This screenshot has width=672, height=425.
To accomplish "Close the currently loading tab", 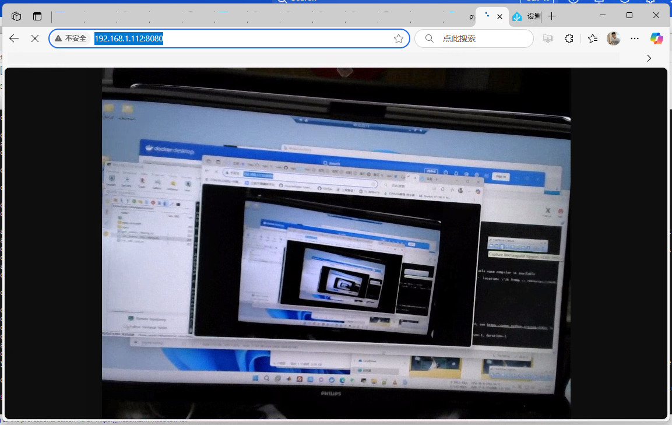I will point(499,16).
